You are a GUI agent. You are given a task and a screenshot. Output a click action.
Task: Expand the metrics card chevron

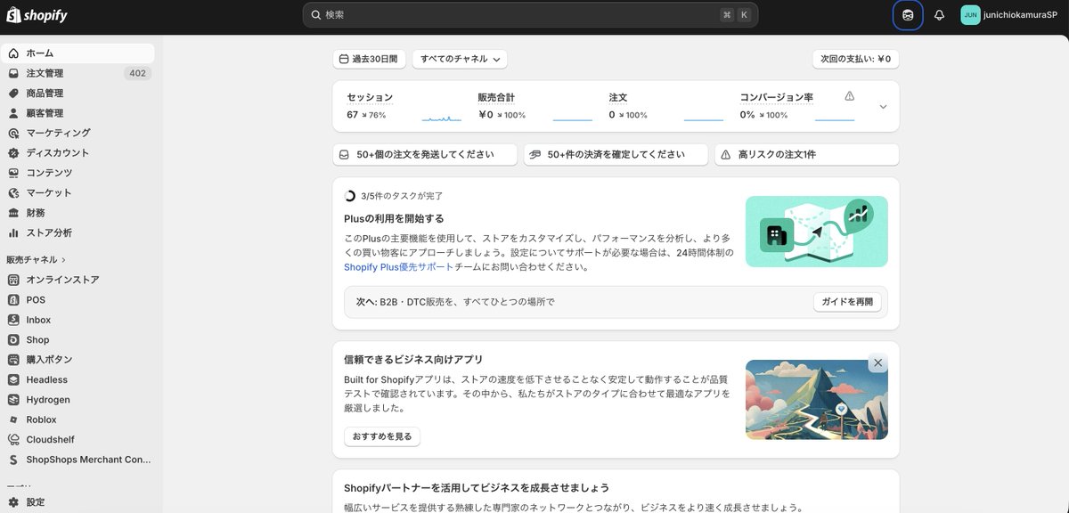883,106
